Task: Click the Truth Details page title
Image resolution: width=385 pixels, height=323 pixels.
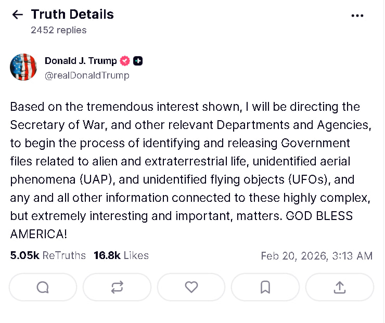Action: (72, 15)
